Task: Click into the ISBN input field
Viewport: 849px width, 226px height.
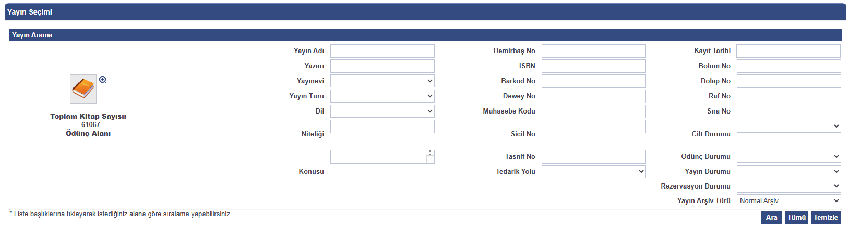Action: (x=593, y=66)
